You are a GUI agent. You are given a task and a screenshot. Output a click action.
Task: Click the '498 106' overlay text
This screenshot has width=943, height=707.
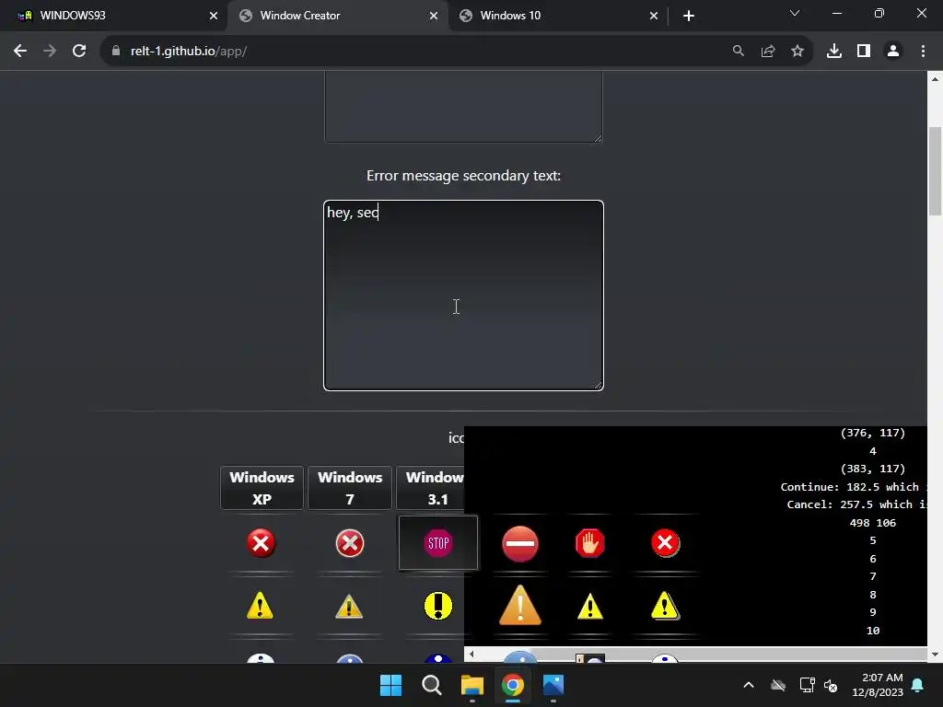[873, 523]
